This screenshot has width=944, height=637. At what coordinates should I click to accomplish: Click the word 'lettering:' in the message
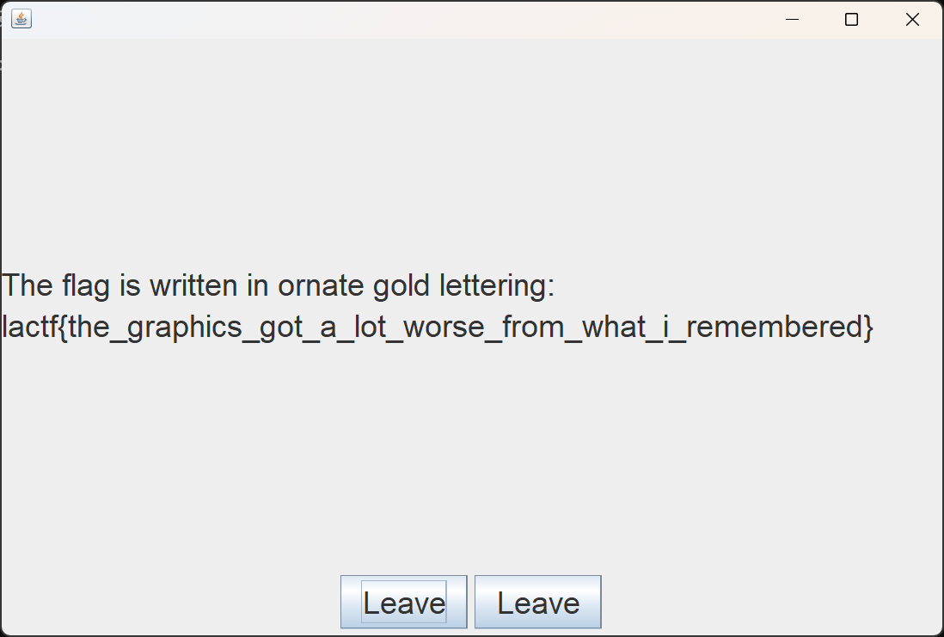point(497,285)
